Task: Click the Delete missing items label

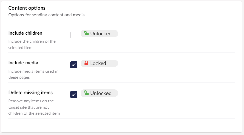Action: (x=30, y=93)
